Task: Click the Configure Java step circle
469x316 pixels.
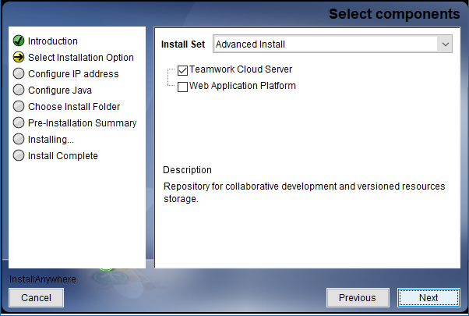Action: (x=19, y=90)
